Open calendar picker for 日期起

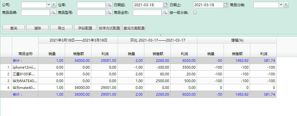(x=166, y=5)
